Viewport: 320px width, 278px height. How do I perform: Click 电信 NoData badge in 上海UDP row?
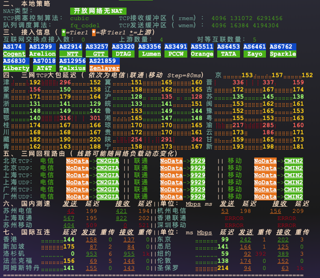[x=77, y=182]
